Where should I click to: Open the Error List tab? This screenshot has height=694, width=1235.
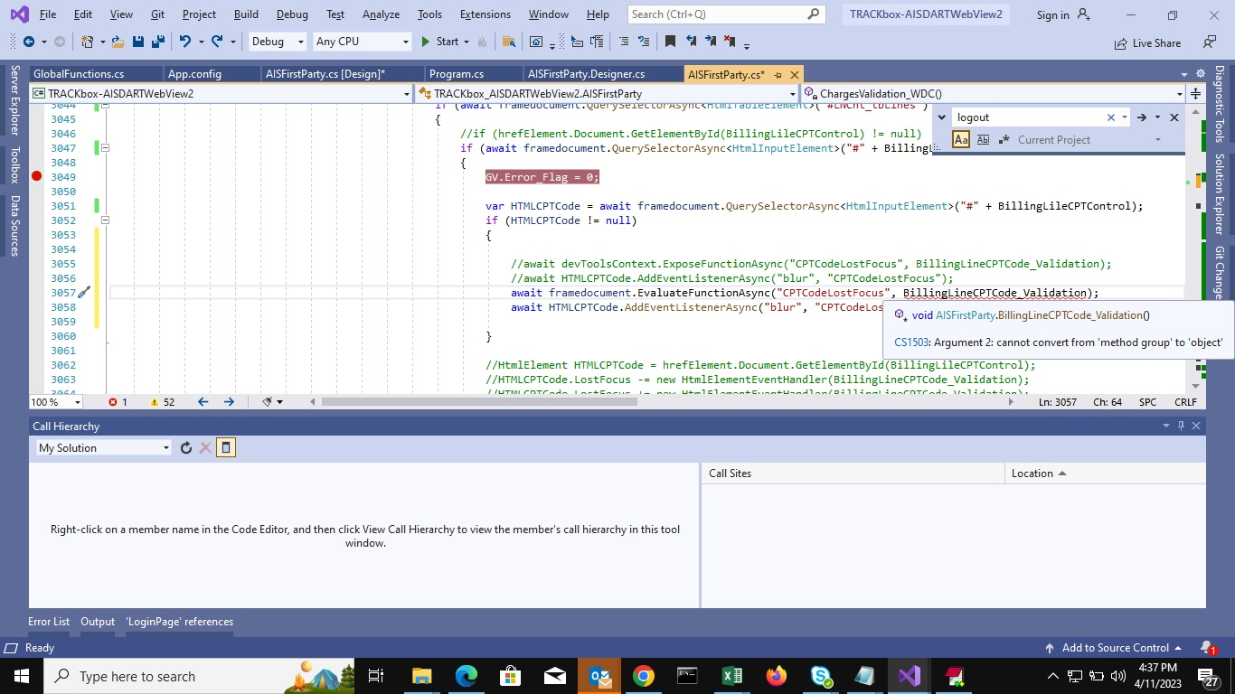click(x=49, y=622)
